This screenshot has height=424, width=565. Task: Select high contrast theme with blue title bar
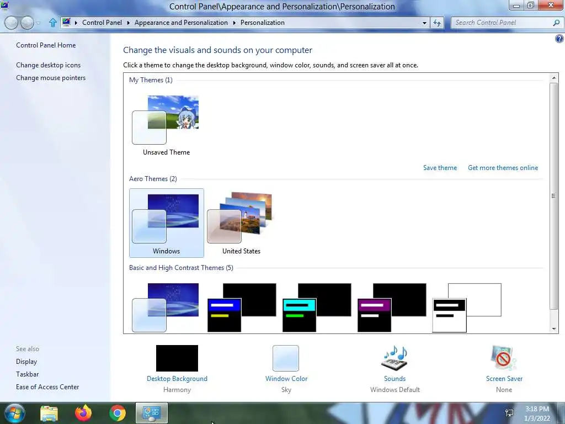(242, 307)
